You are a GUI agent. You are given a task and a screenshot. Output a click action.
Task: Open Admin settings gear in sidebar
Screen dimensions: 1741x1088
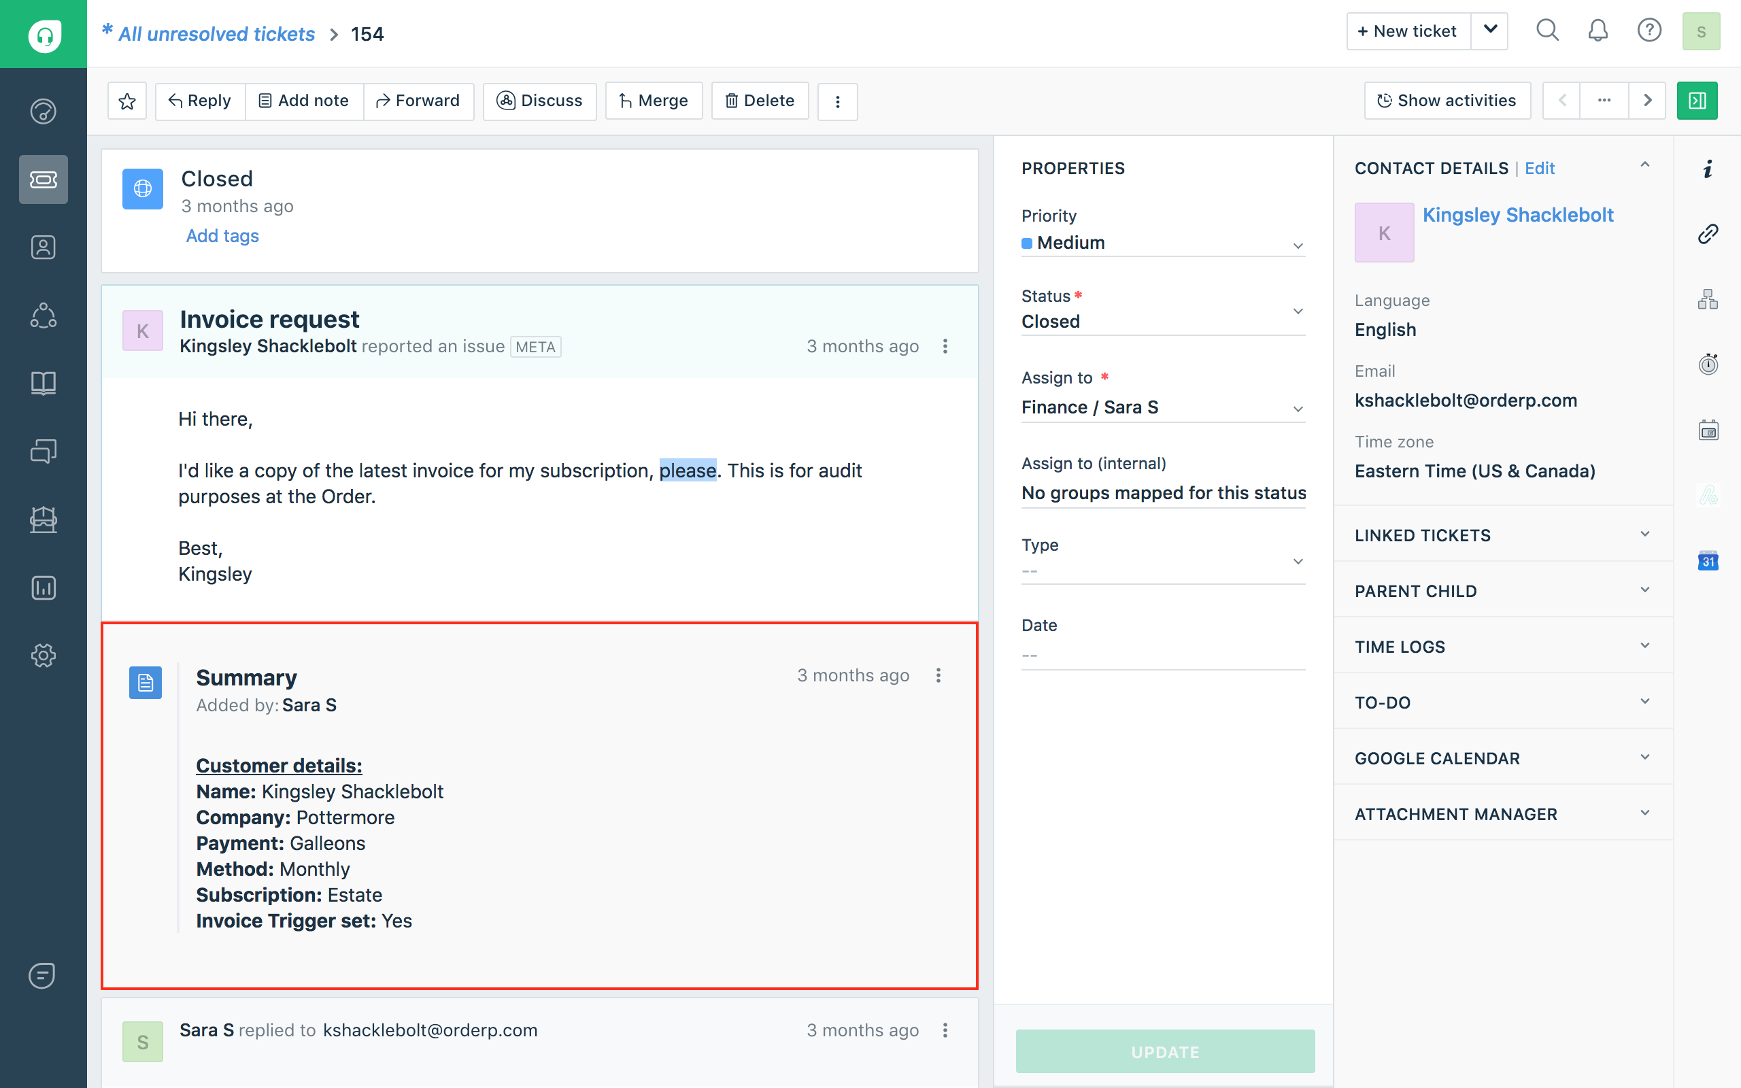pyautogui.click(x=43, y=655)
